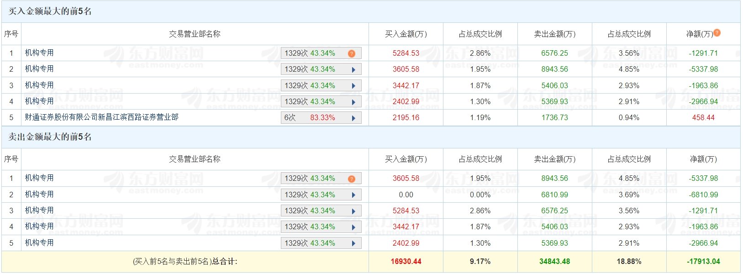
Task: Open 机构专用 in sell-table row 1
Action: [x=39, y=178]
